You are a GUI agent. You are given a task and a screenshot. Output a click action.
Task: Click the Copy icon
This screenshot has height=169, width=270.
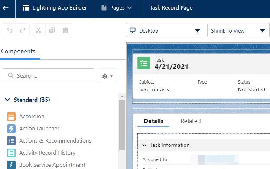tap(52, 30)
